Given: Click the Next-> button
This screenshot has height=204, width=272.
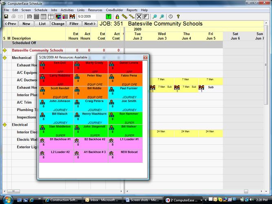Looking at the screenshot, I should [x=90, y=24].
